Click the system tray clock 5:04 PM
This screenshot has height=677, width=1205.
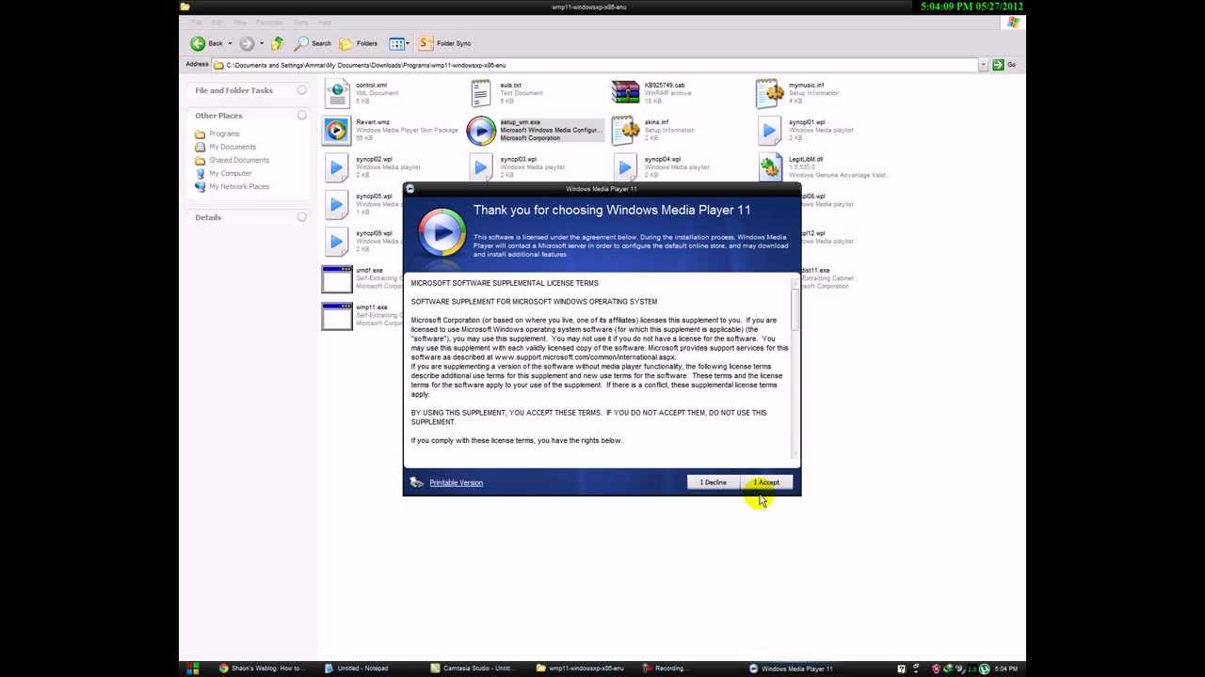coord(1005,669)
